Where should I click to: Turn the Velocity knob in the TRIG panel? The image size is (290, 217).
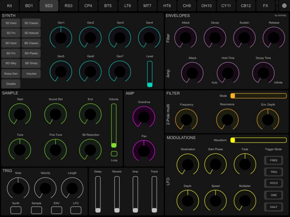(45, 188)
